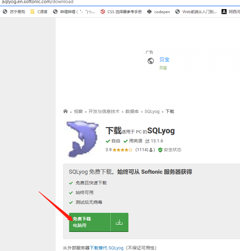Viewport: 240px width, 251px height.
Task: Click the green 贝宝 ad subtitle
Action: 163,68
